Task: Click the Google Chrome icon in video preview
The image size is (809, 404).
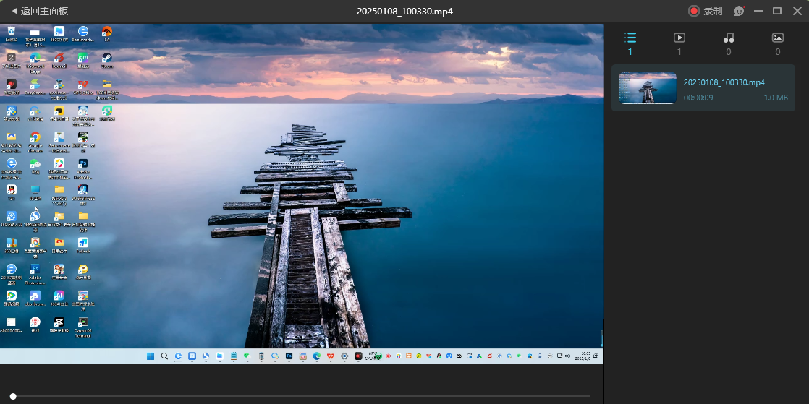Action: coord(35,138)
